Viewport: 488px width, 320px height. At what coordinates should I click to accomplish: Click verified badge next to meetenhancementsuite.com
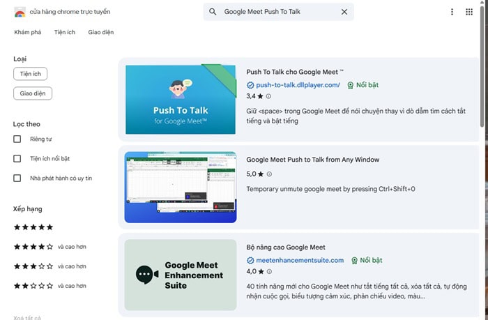pyautogui.click(x=250, y=260)
